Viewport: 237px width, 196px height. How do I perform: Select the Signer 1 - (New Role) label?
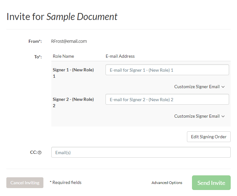pos(73,70)
